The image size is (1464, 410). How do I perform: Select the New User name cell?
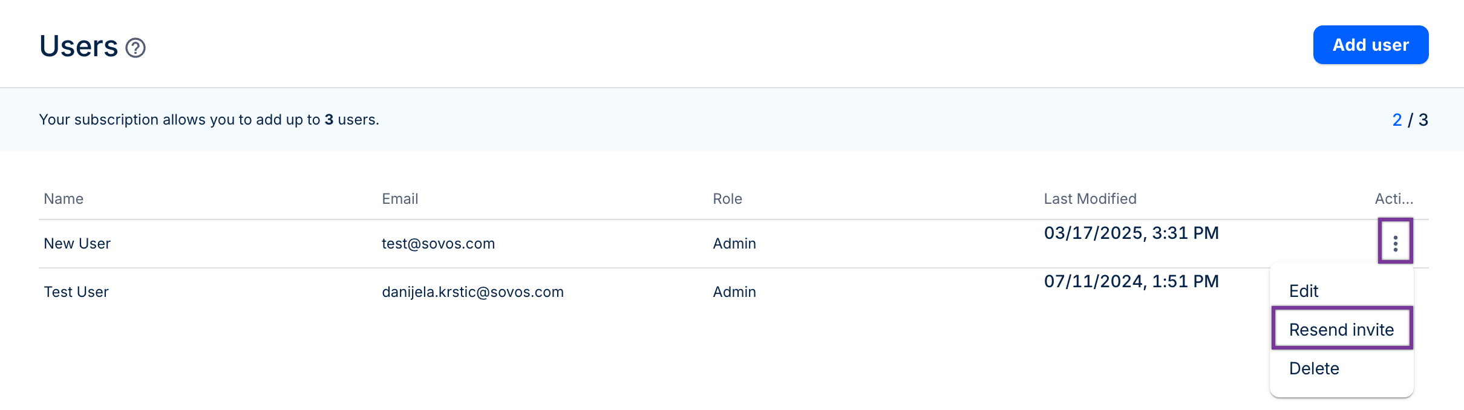(x=77, y=244)
